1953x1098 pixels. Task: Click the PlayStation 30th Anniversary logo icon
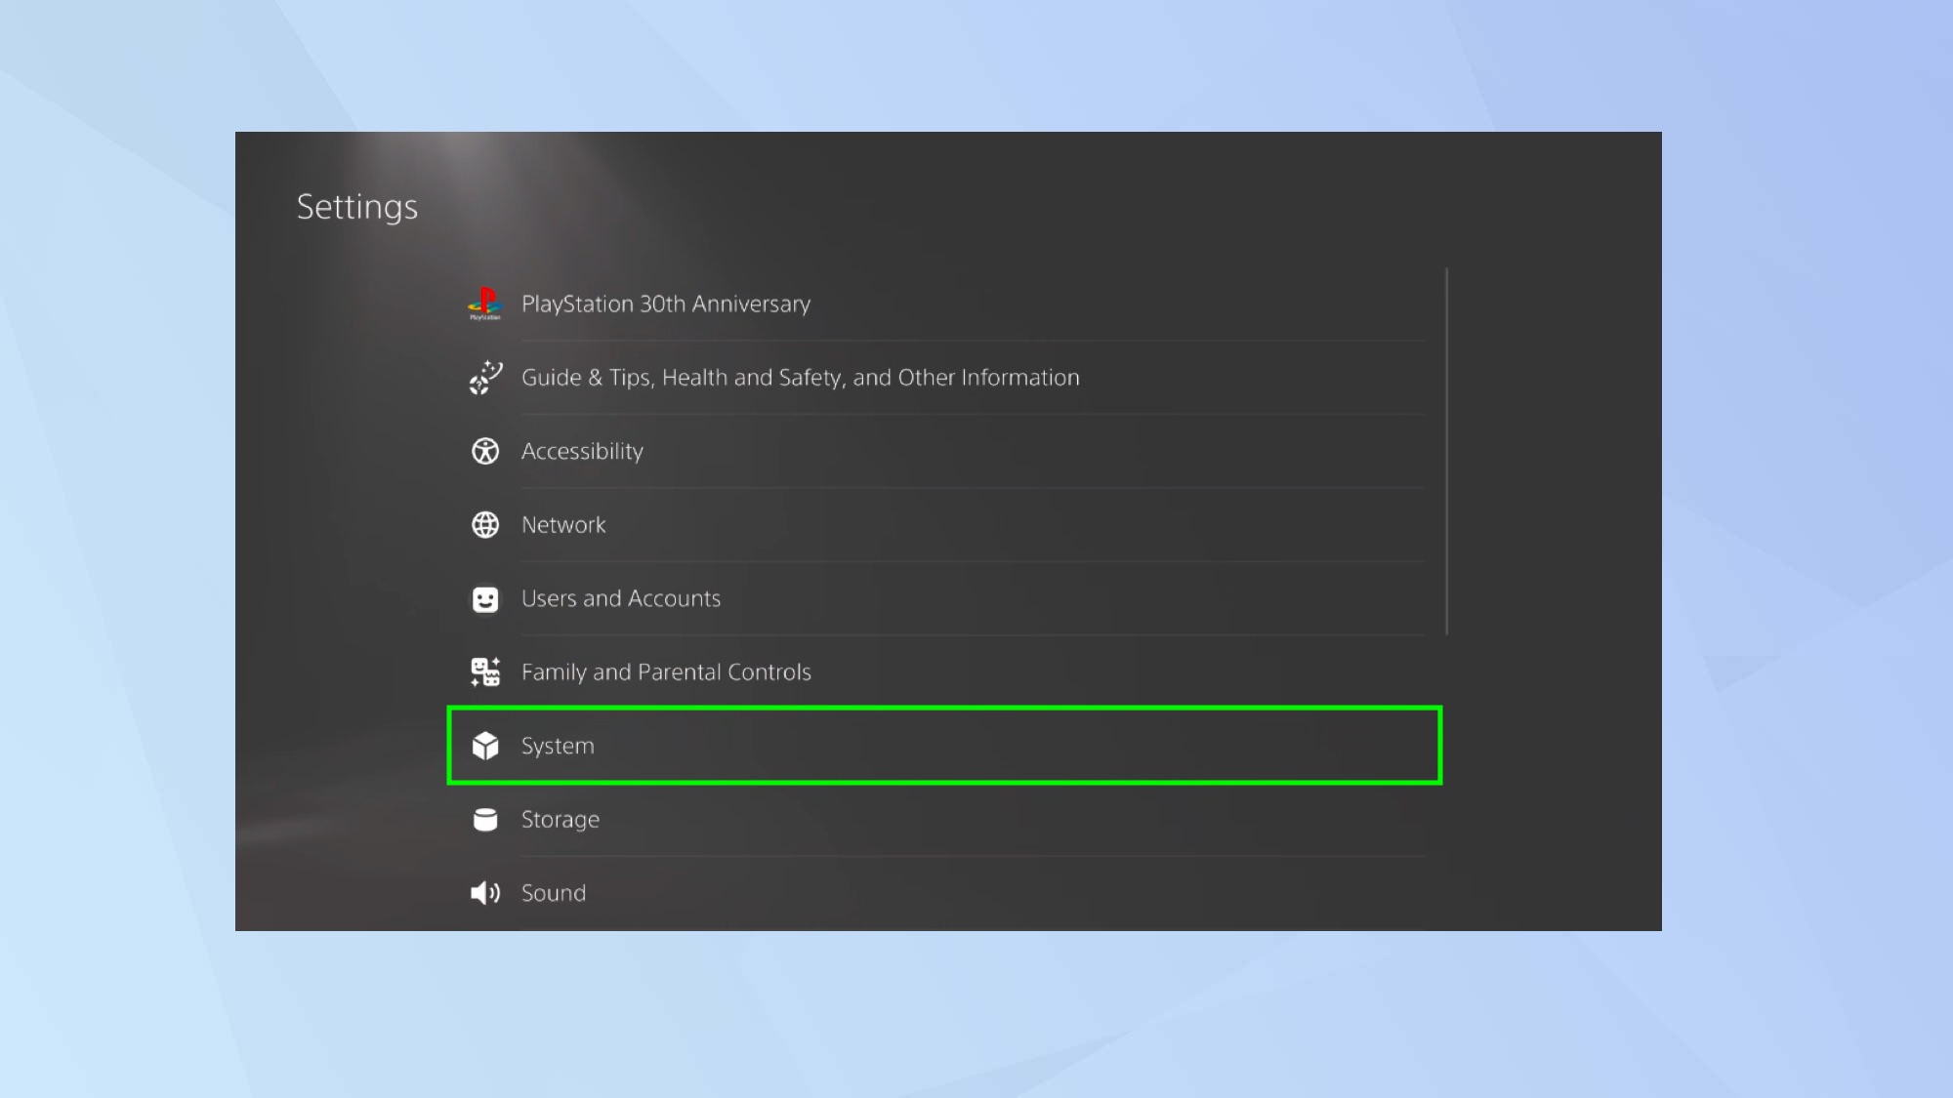tap(484, 304)
